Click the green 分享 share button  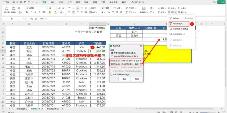(x=221, y=2)
